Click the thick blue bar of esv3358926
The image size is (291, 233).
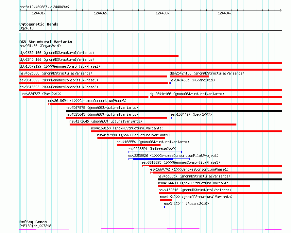click(x=153, y=159)
